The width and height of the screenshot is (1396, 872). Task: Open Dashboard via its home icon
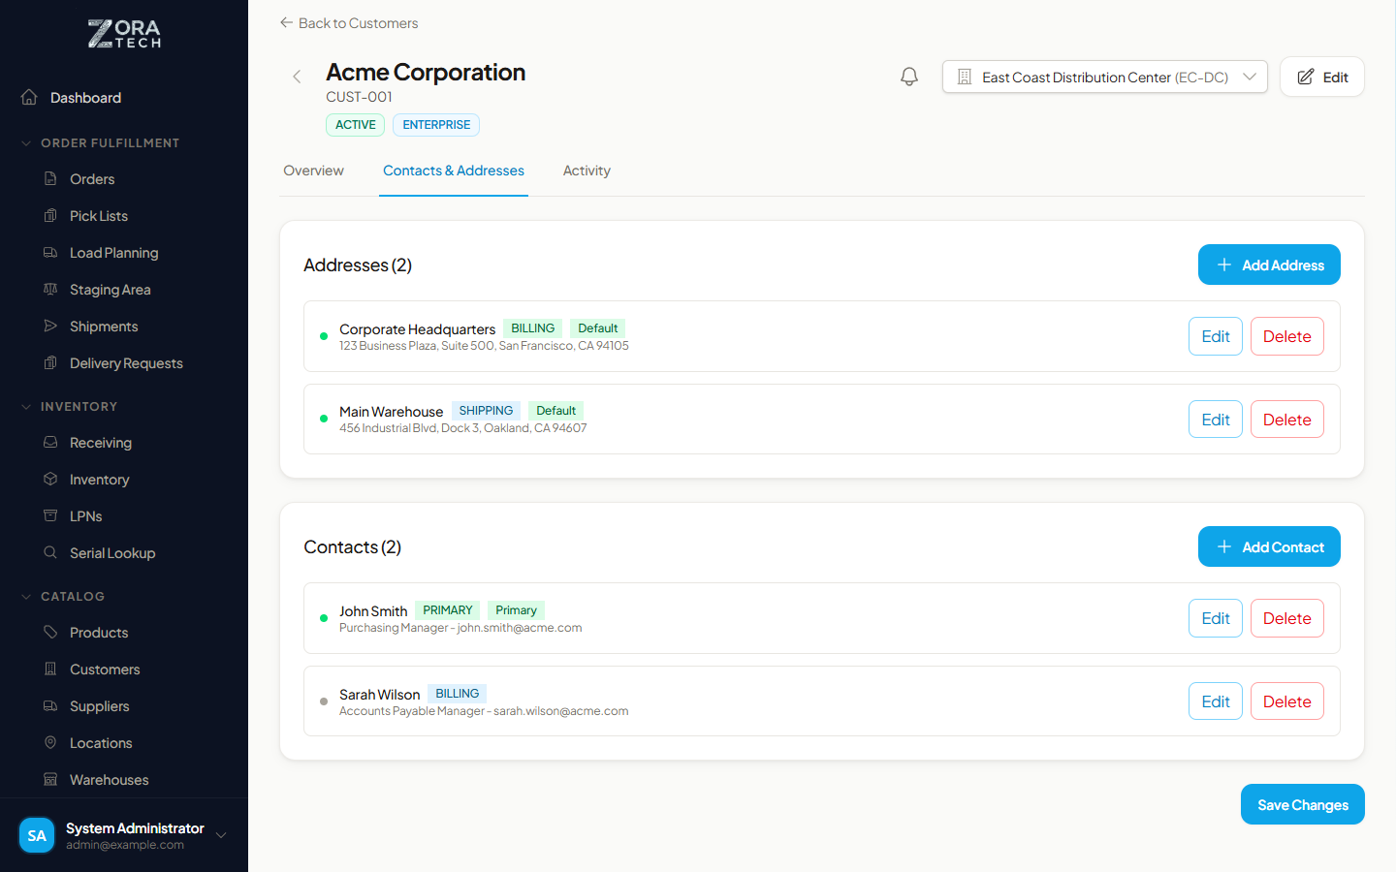click(x=29, y=97)
